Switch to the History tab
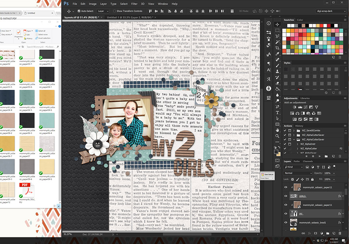Image resolution: width=349 pixels, height=244 pixels. 299,126
